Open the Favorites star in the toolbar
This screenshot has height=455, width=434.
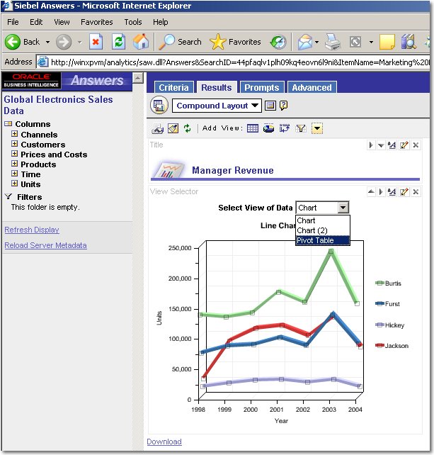pyautogui.click(x=235, y=42)
